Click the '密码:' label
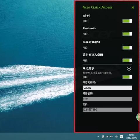The width and height of the screenshot is (140, 140). pos(85,104)
